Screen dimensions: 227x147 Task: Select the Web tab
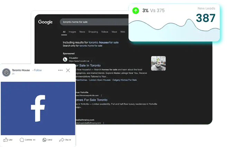click(x=123, y=32)
